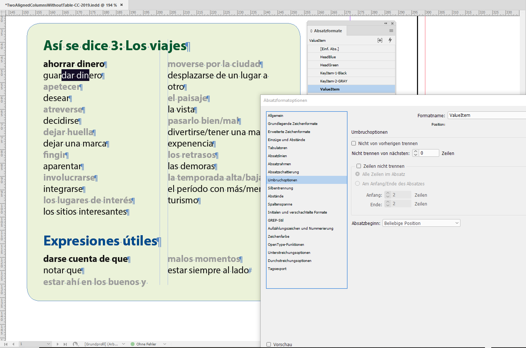The height and width of the screenshot is (348, 526).
Task: Open the Grundprofil preflight dropdown
Action: [x=123, y=344]
